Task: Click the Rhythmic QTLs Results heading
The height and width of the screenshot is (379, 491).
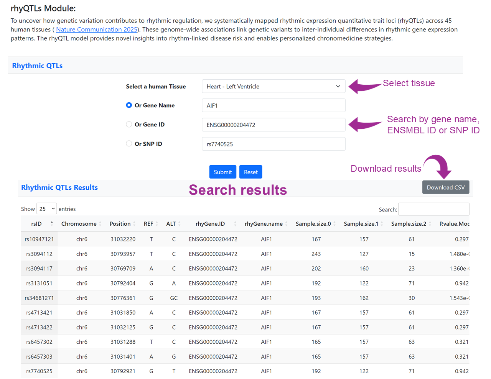Action: tap(59, 187)
